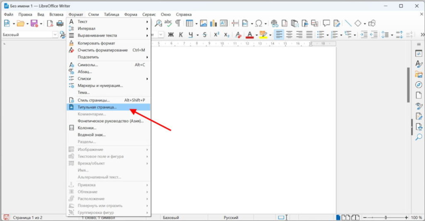
Task: Click the Print icon in toolbar
Action: tap(60, 24)
